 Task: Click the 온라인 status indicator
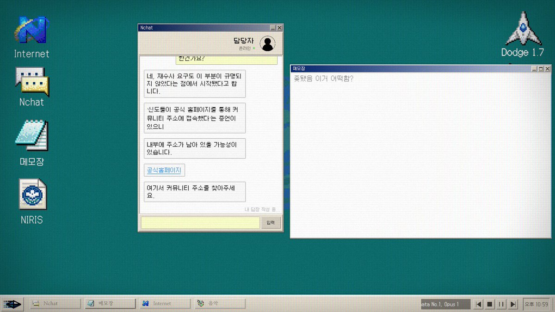247,48
